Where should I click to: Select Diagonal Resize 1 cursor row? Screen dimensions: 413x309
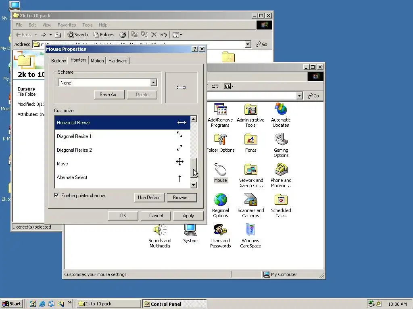click(122, 136)
